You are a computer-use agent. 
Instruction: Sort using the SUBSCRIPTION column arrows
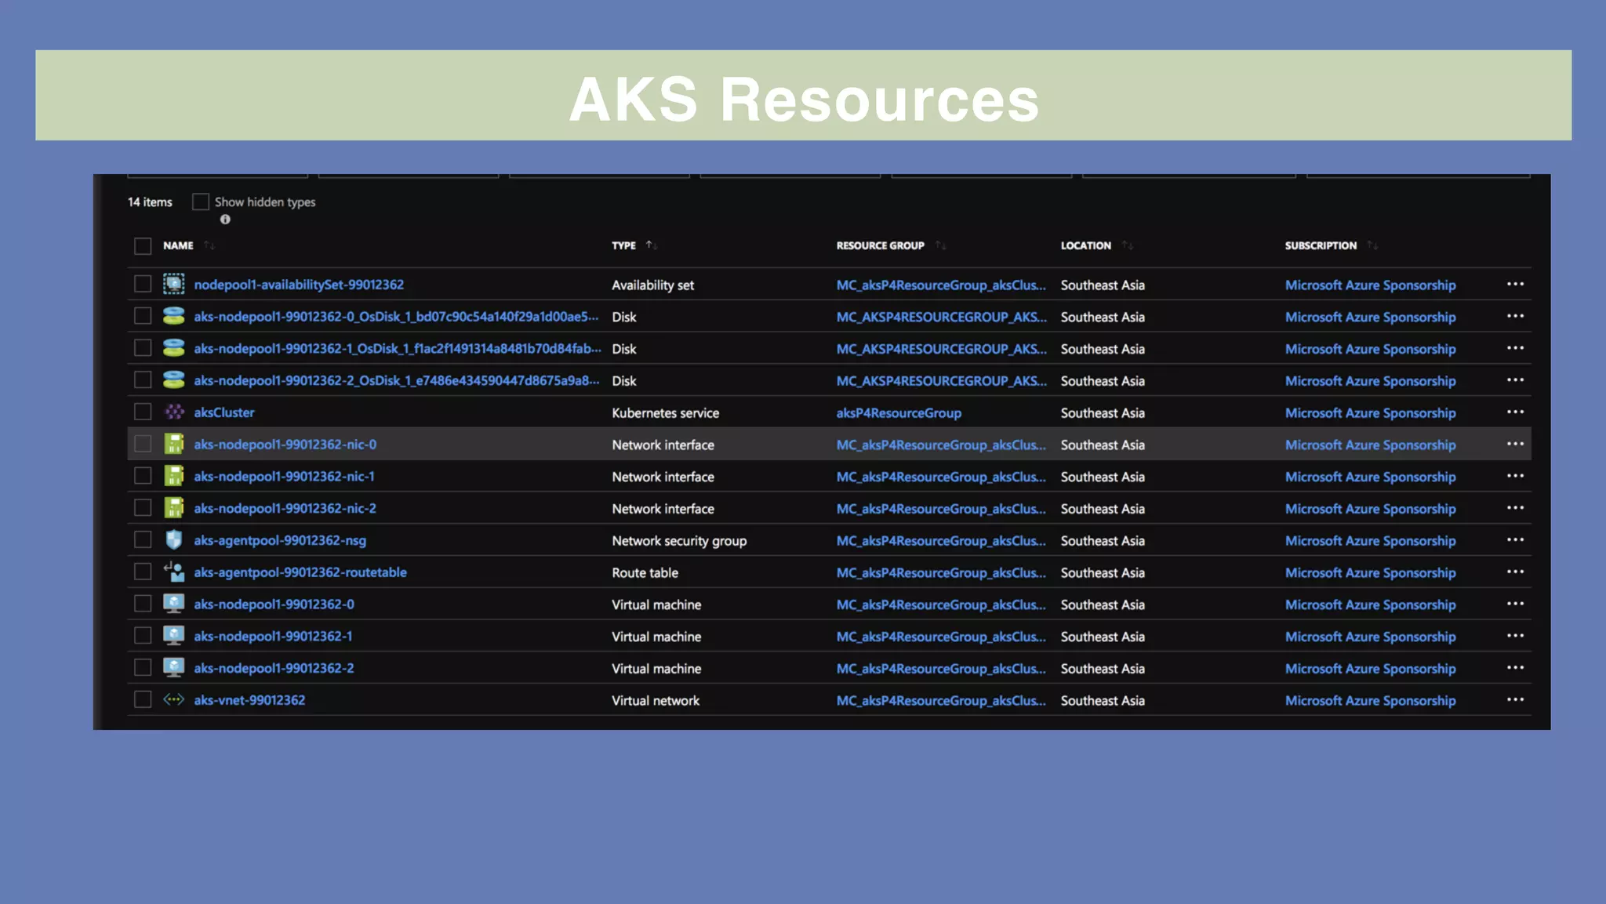1372,245
